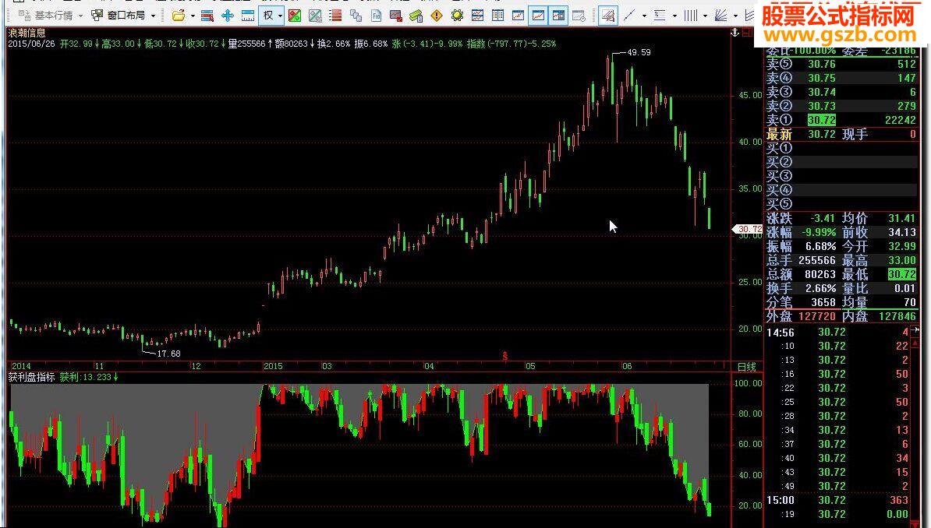Click the 浪潮信息 stock name label
931x528 pixels.
click(27, 33)
